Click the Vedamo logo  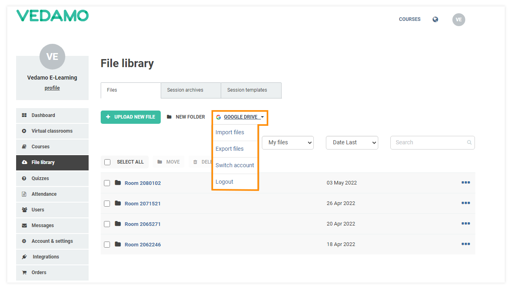point(52,16)
